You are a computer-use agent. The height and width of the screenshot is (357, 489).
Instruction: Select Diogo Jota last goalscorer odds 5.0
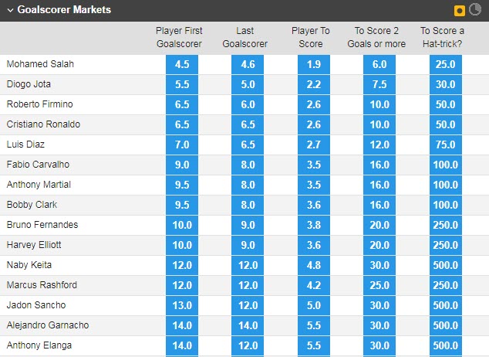[248, 84]
